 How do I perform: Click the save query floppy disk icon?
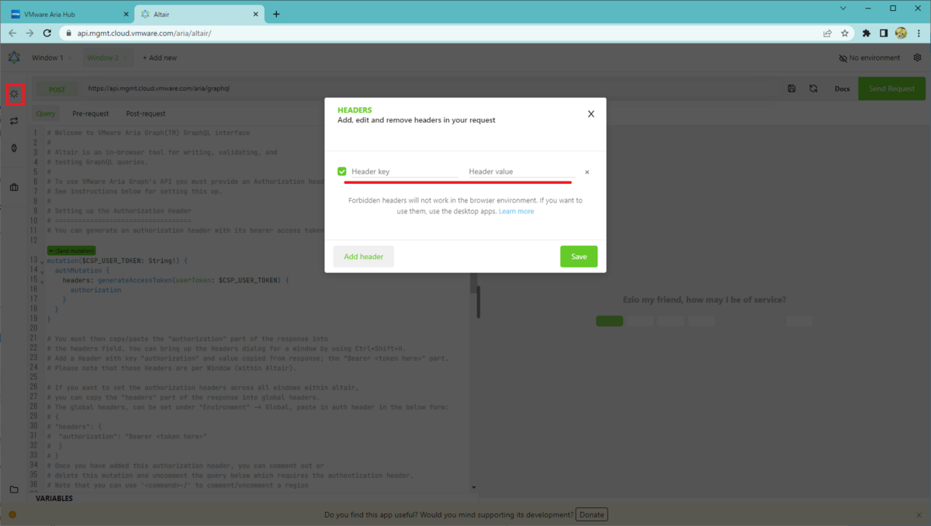coord(791,88)
